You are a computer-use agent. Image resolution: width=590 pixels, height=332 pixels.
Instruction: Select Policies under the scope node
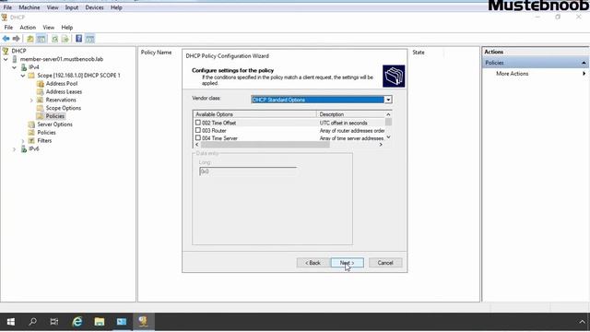55,116
